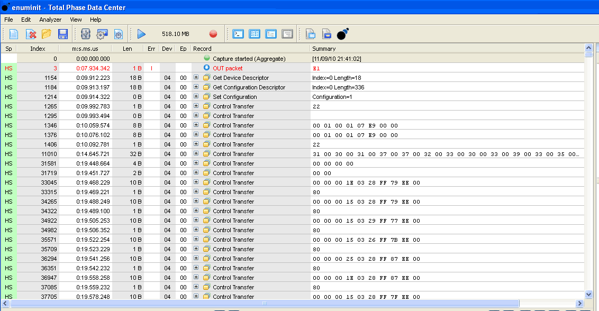Click the Set Configuration transaction icon
This screenshot has width=599, height=311.
click(207, 96)
